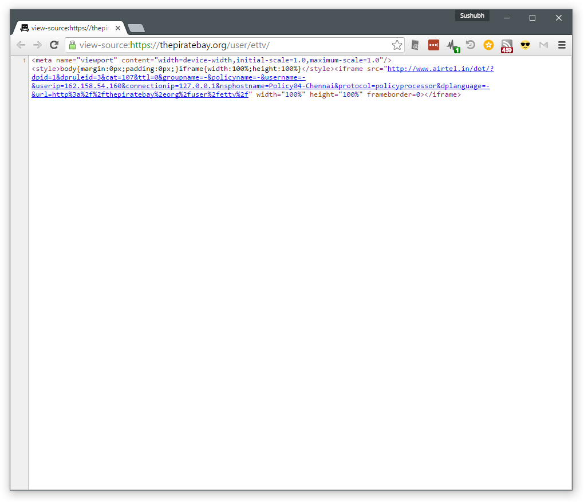Screen dimensions: 584x502
Task: Click line number 1 in the gutter
Action: (25, 60)
